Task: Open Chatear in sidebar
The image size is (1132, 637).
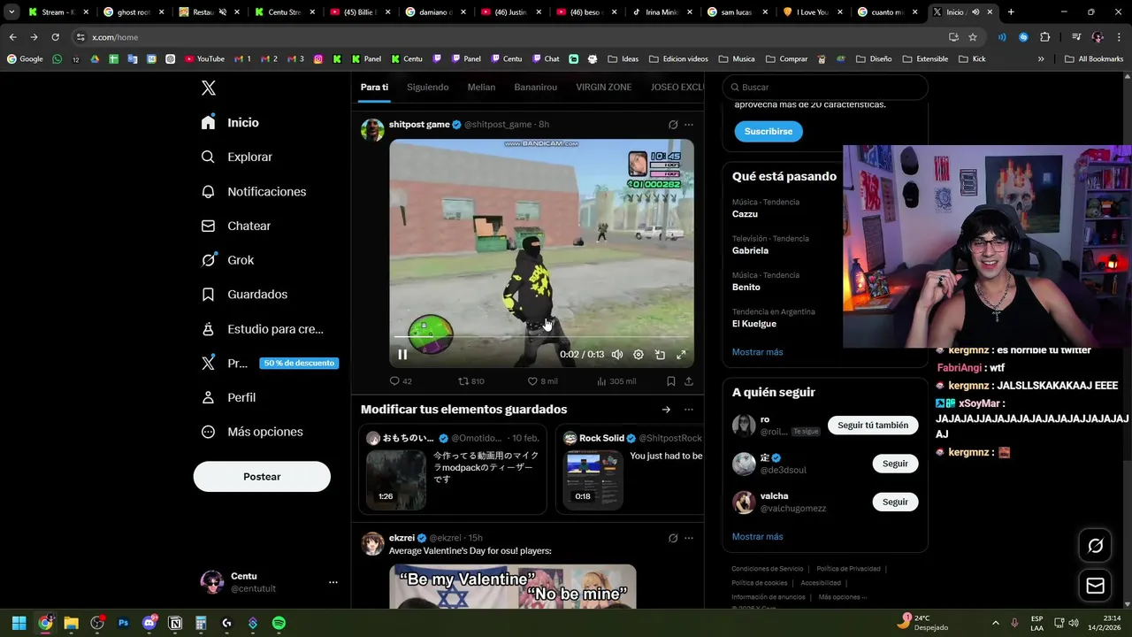Action: pos(235,226)
